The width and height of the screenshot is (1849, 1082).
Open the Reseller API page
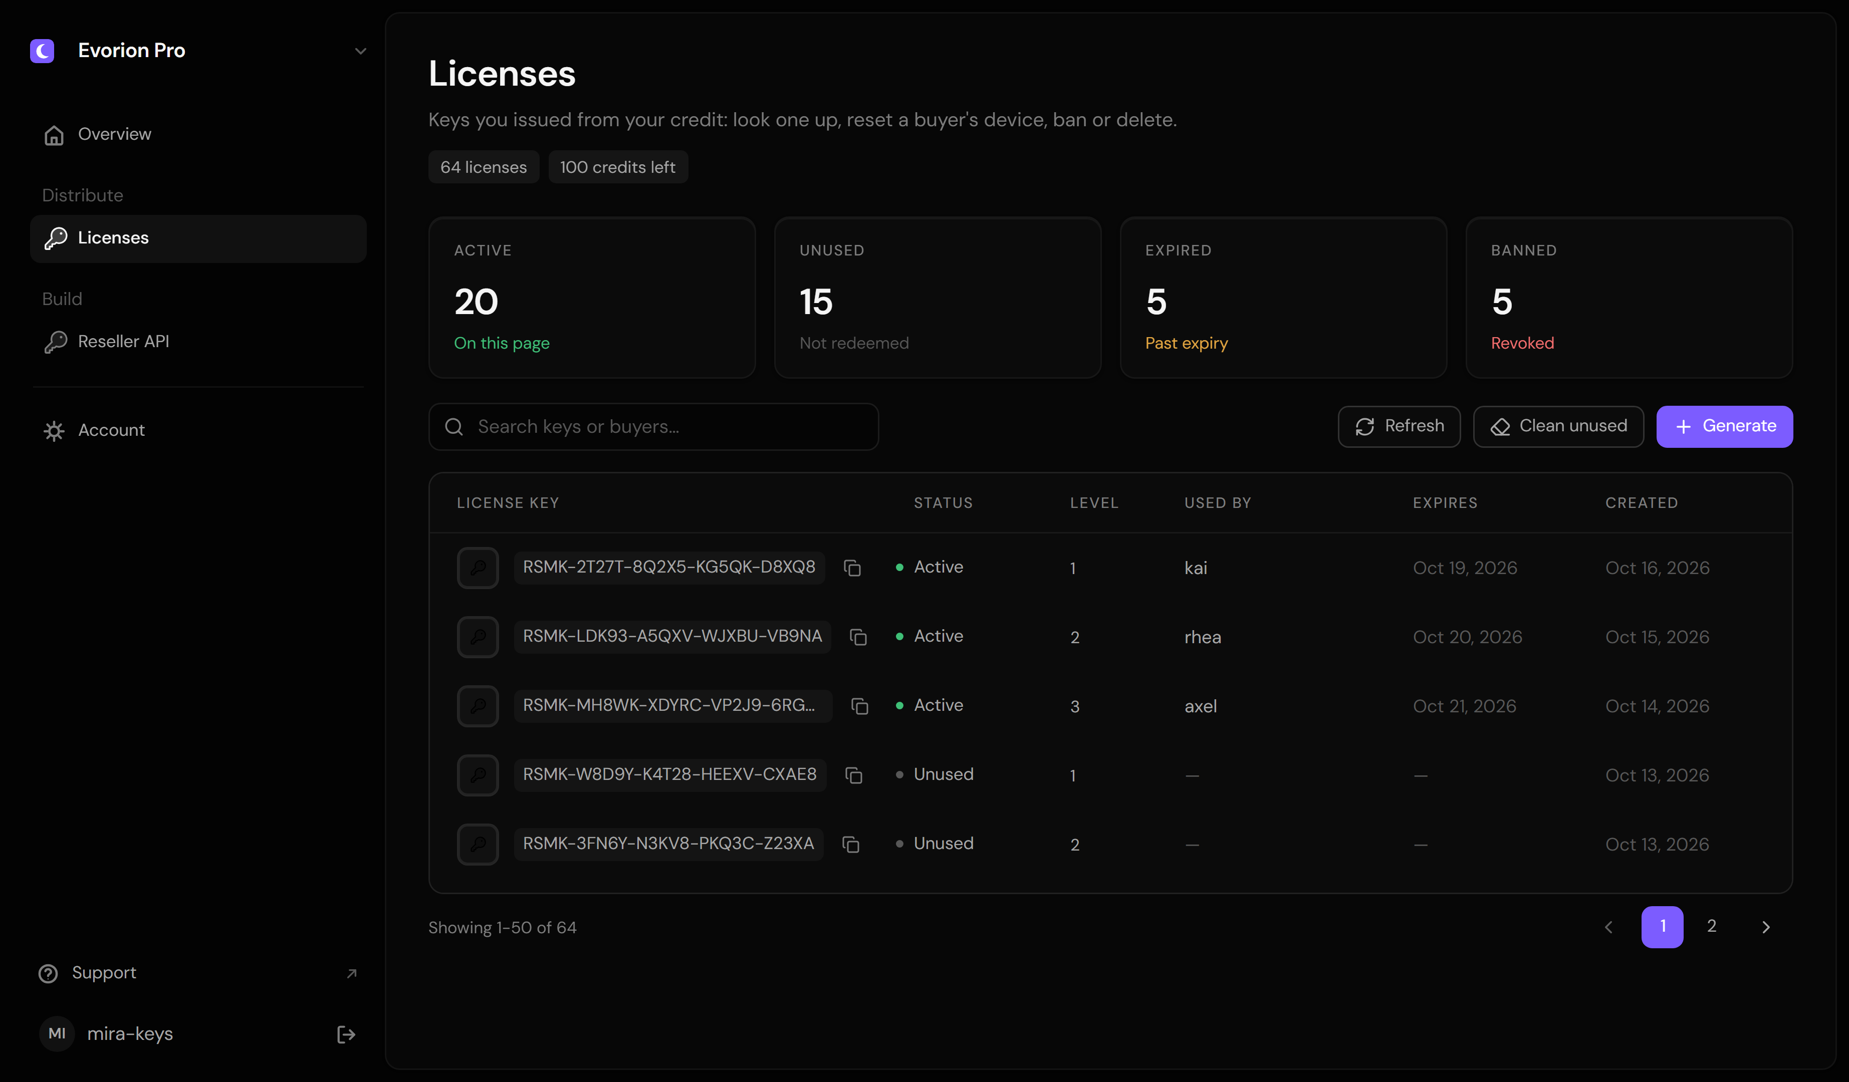(198, 342)
